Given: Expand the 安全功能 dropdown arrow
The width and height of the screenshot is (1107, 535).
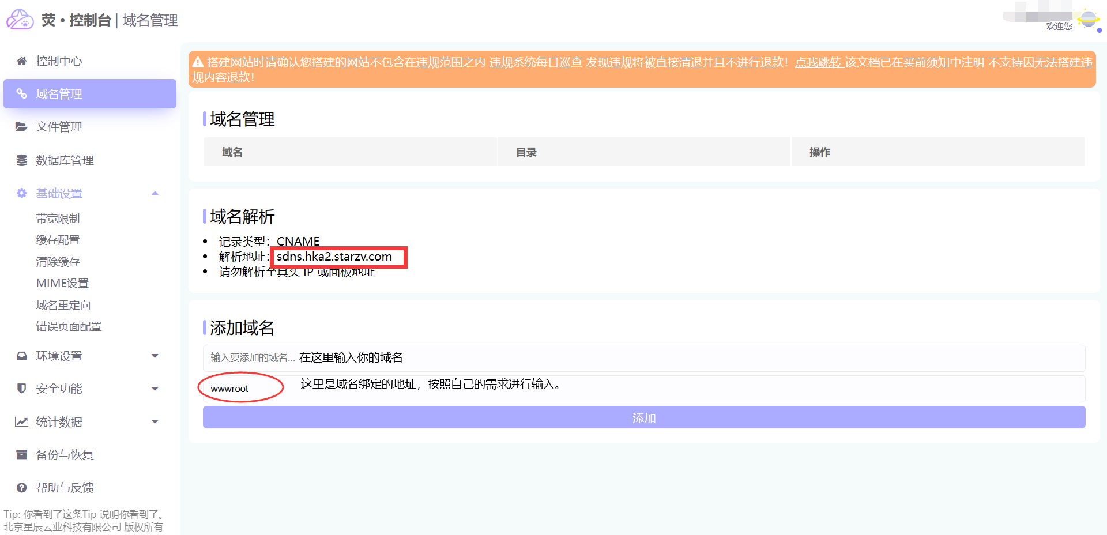Looking at the screenshot, I should click(x=155, y=389).
